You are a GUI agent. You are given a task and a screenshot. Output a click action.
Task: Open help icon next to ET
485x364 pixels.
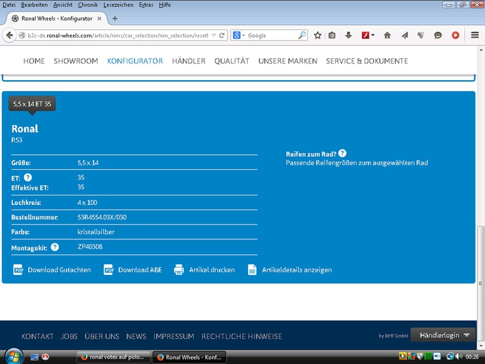[x=28, y=177]
